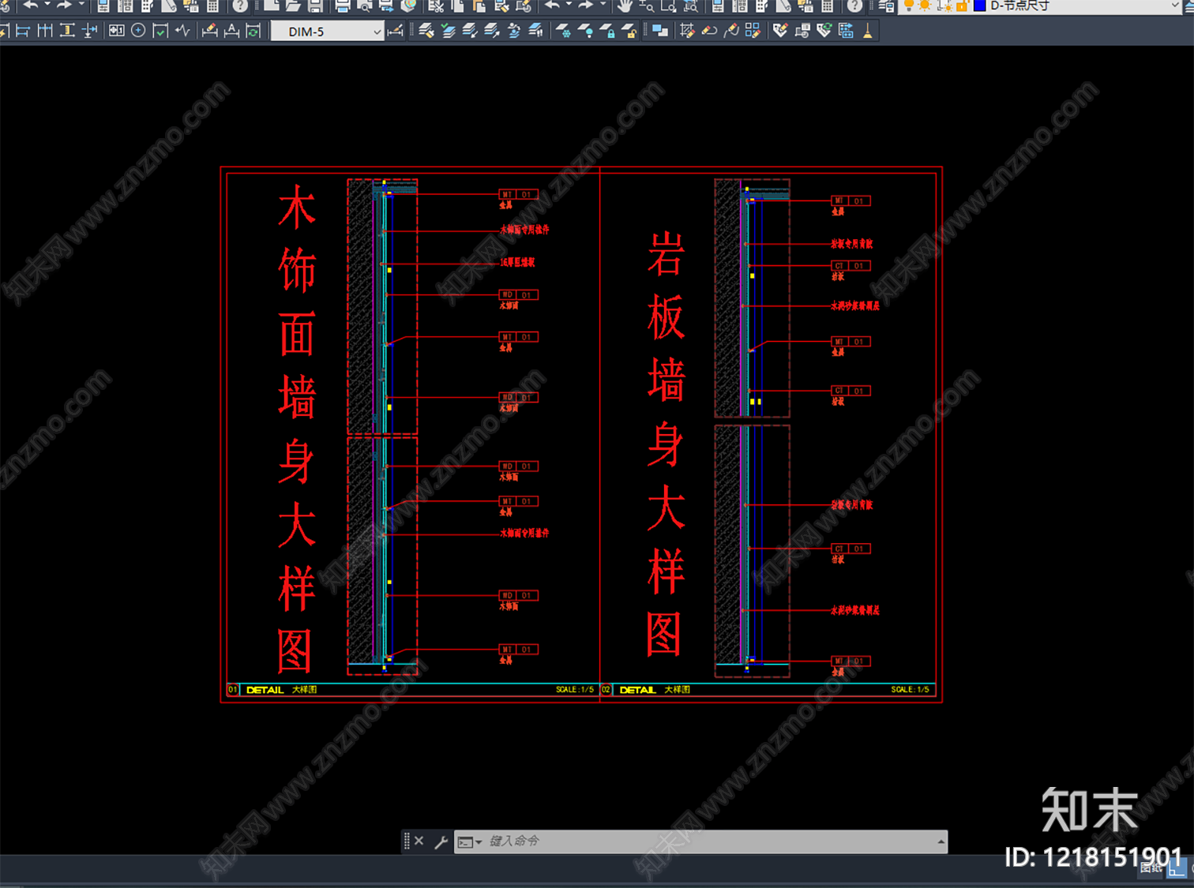1194x888 pixels.
Task: Click the blue layer color swatch
Action: tap(979, 6)
